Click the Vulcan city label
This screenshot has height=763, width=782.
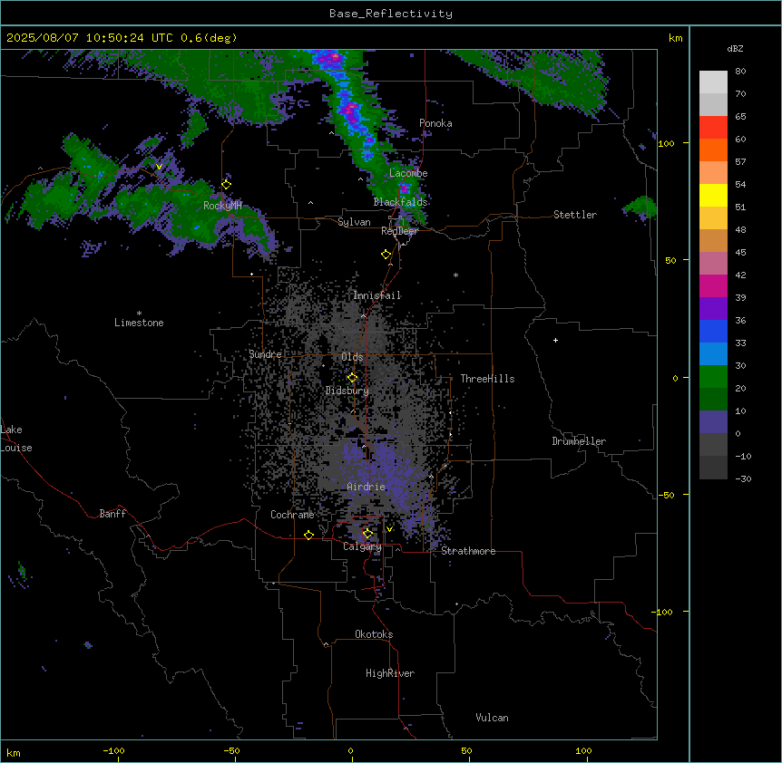(493, 718)
